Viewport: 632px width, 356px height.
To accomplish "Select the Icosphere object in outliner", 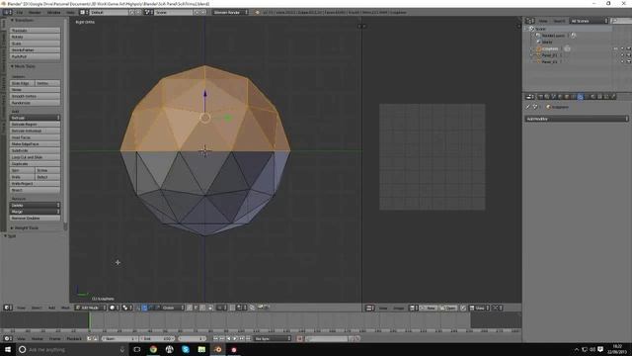I will point(549,48).
